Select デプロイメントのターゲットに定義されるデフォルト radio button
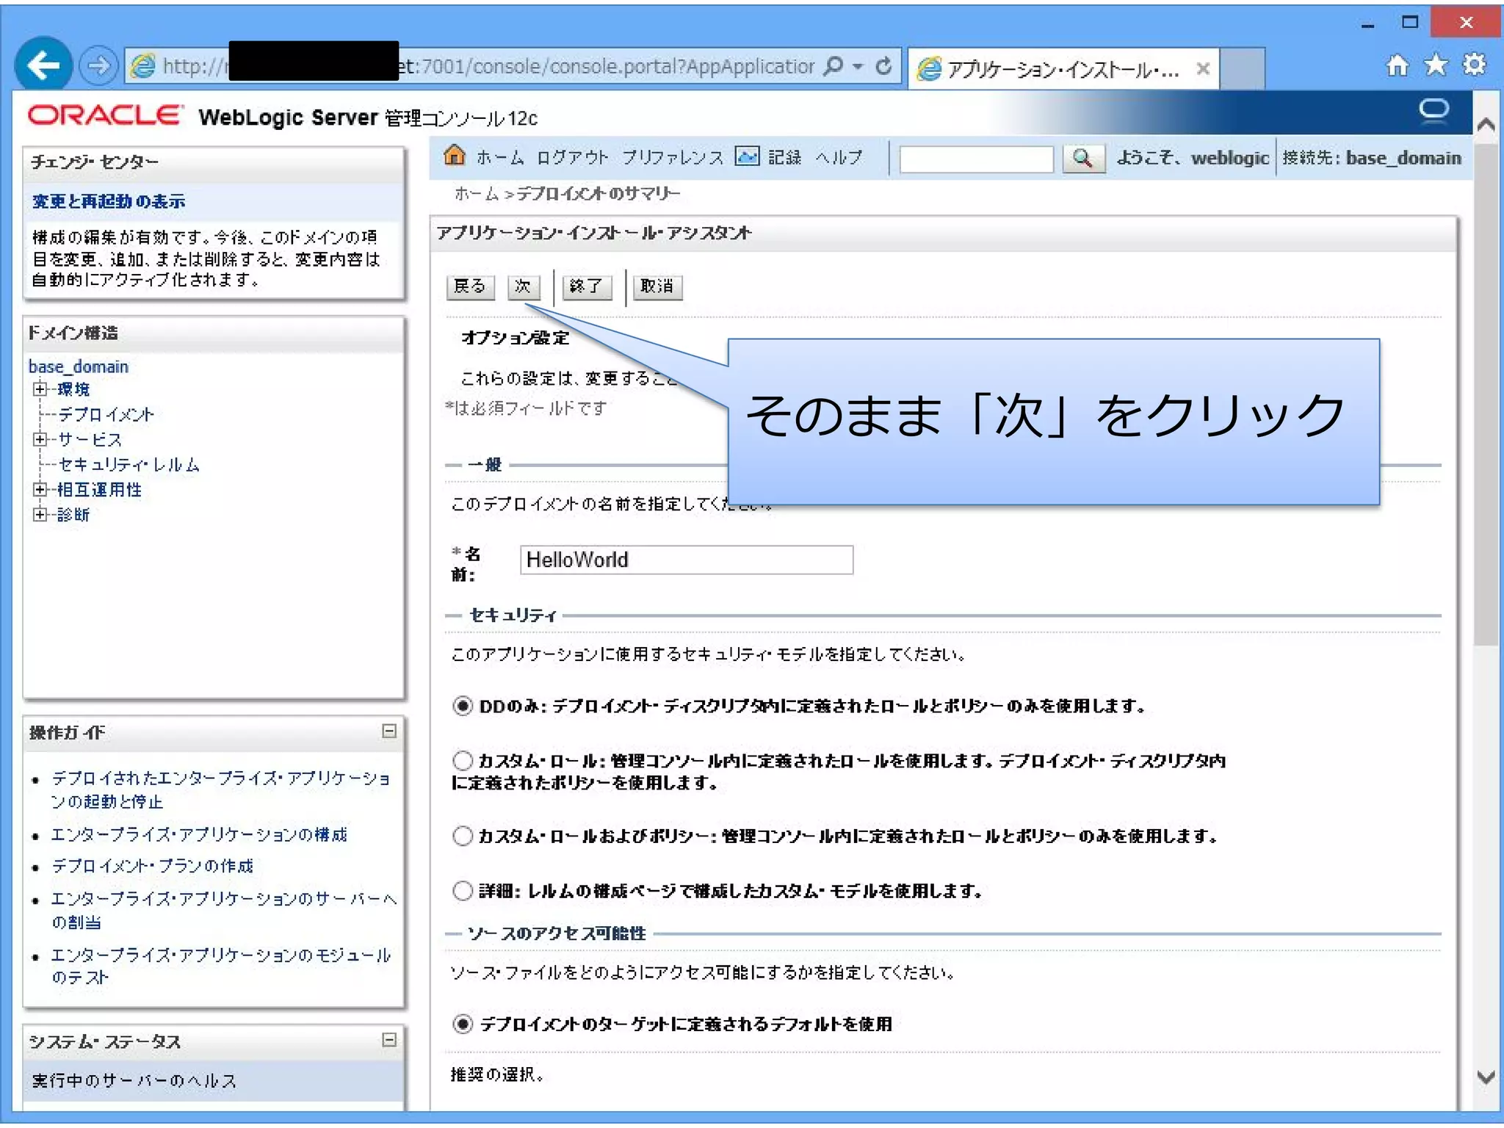Screen dimensions: 1504x1128 click(x=463, y=1024)
